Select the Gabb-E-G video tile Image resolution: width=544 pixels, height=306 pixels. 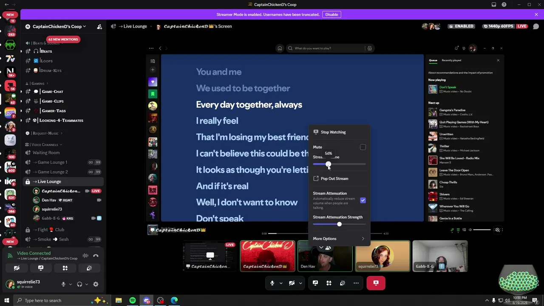tap(440, 256)
